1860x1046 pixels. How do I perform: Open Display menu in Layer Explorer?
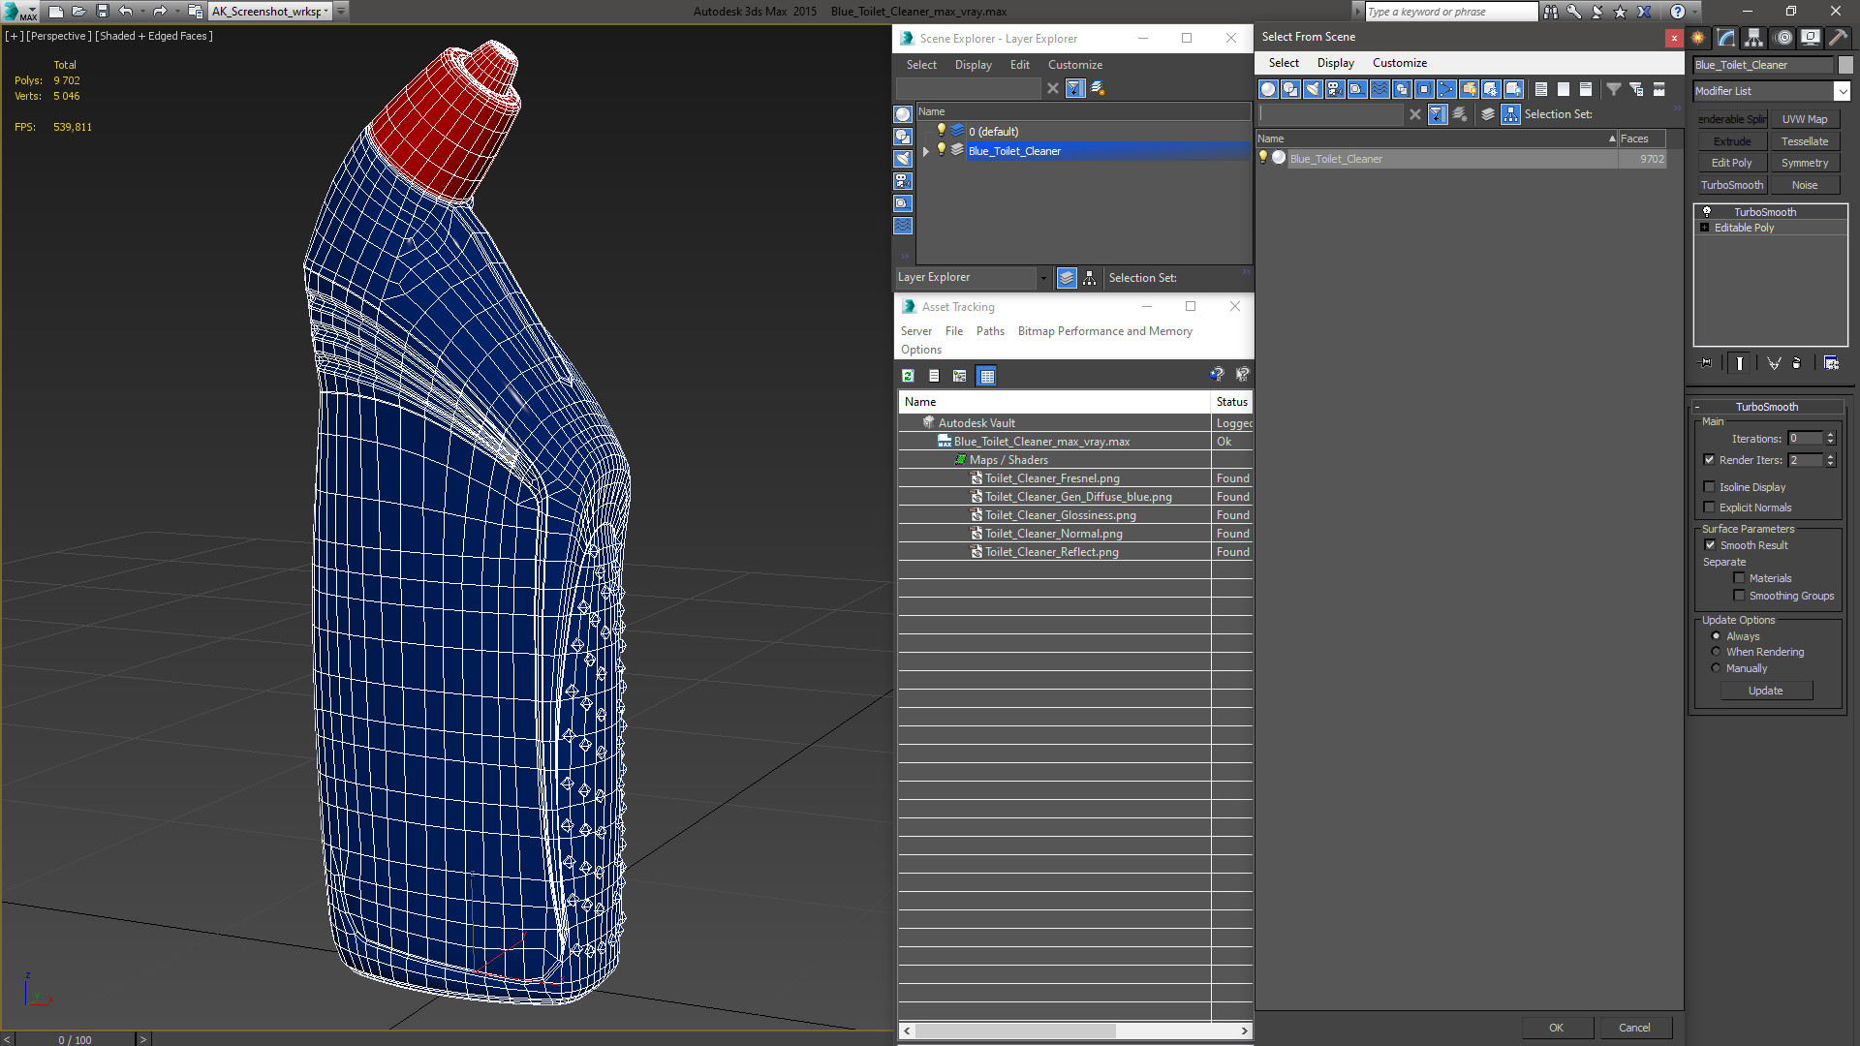coord(973,65)
